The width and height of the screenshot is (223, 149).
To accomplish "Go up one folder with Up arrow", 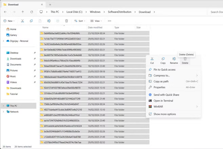I will click(x=23, y=12).
